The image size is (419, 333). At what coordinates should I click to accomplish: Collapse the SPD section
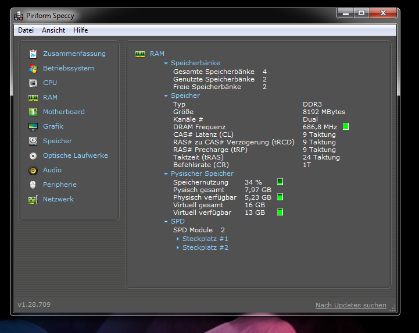point(166,222)
